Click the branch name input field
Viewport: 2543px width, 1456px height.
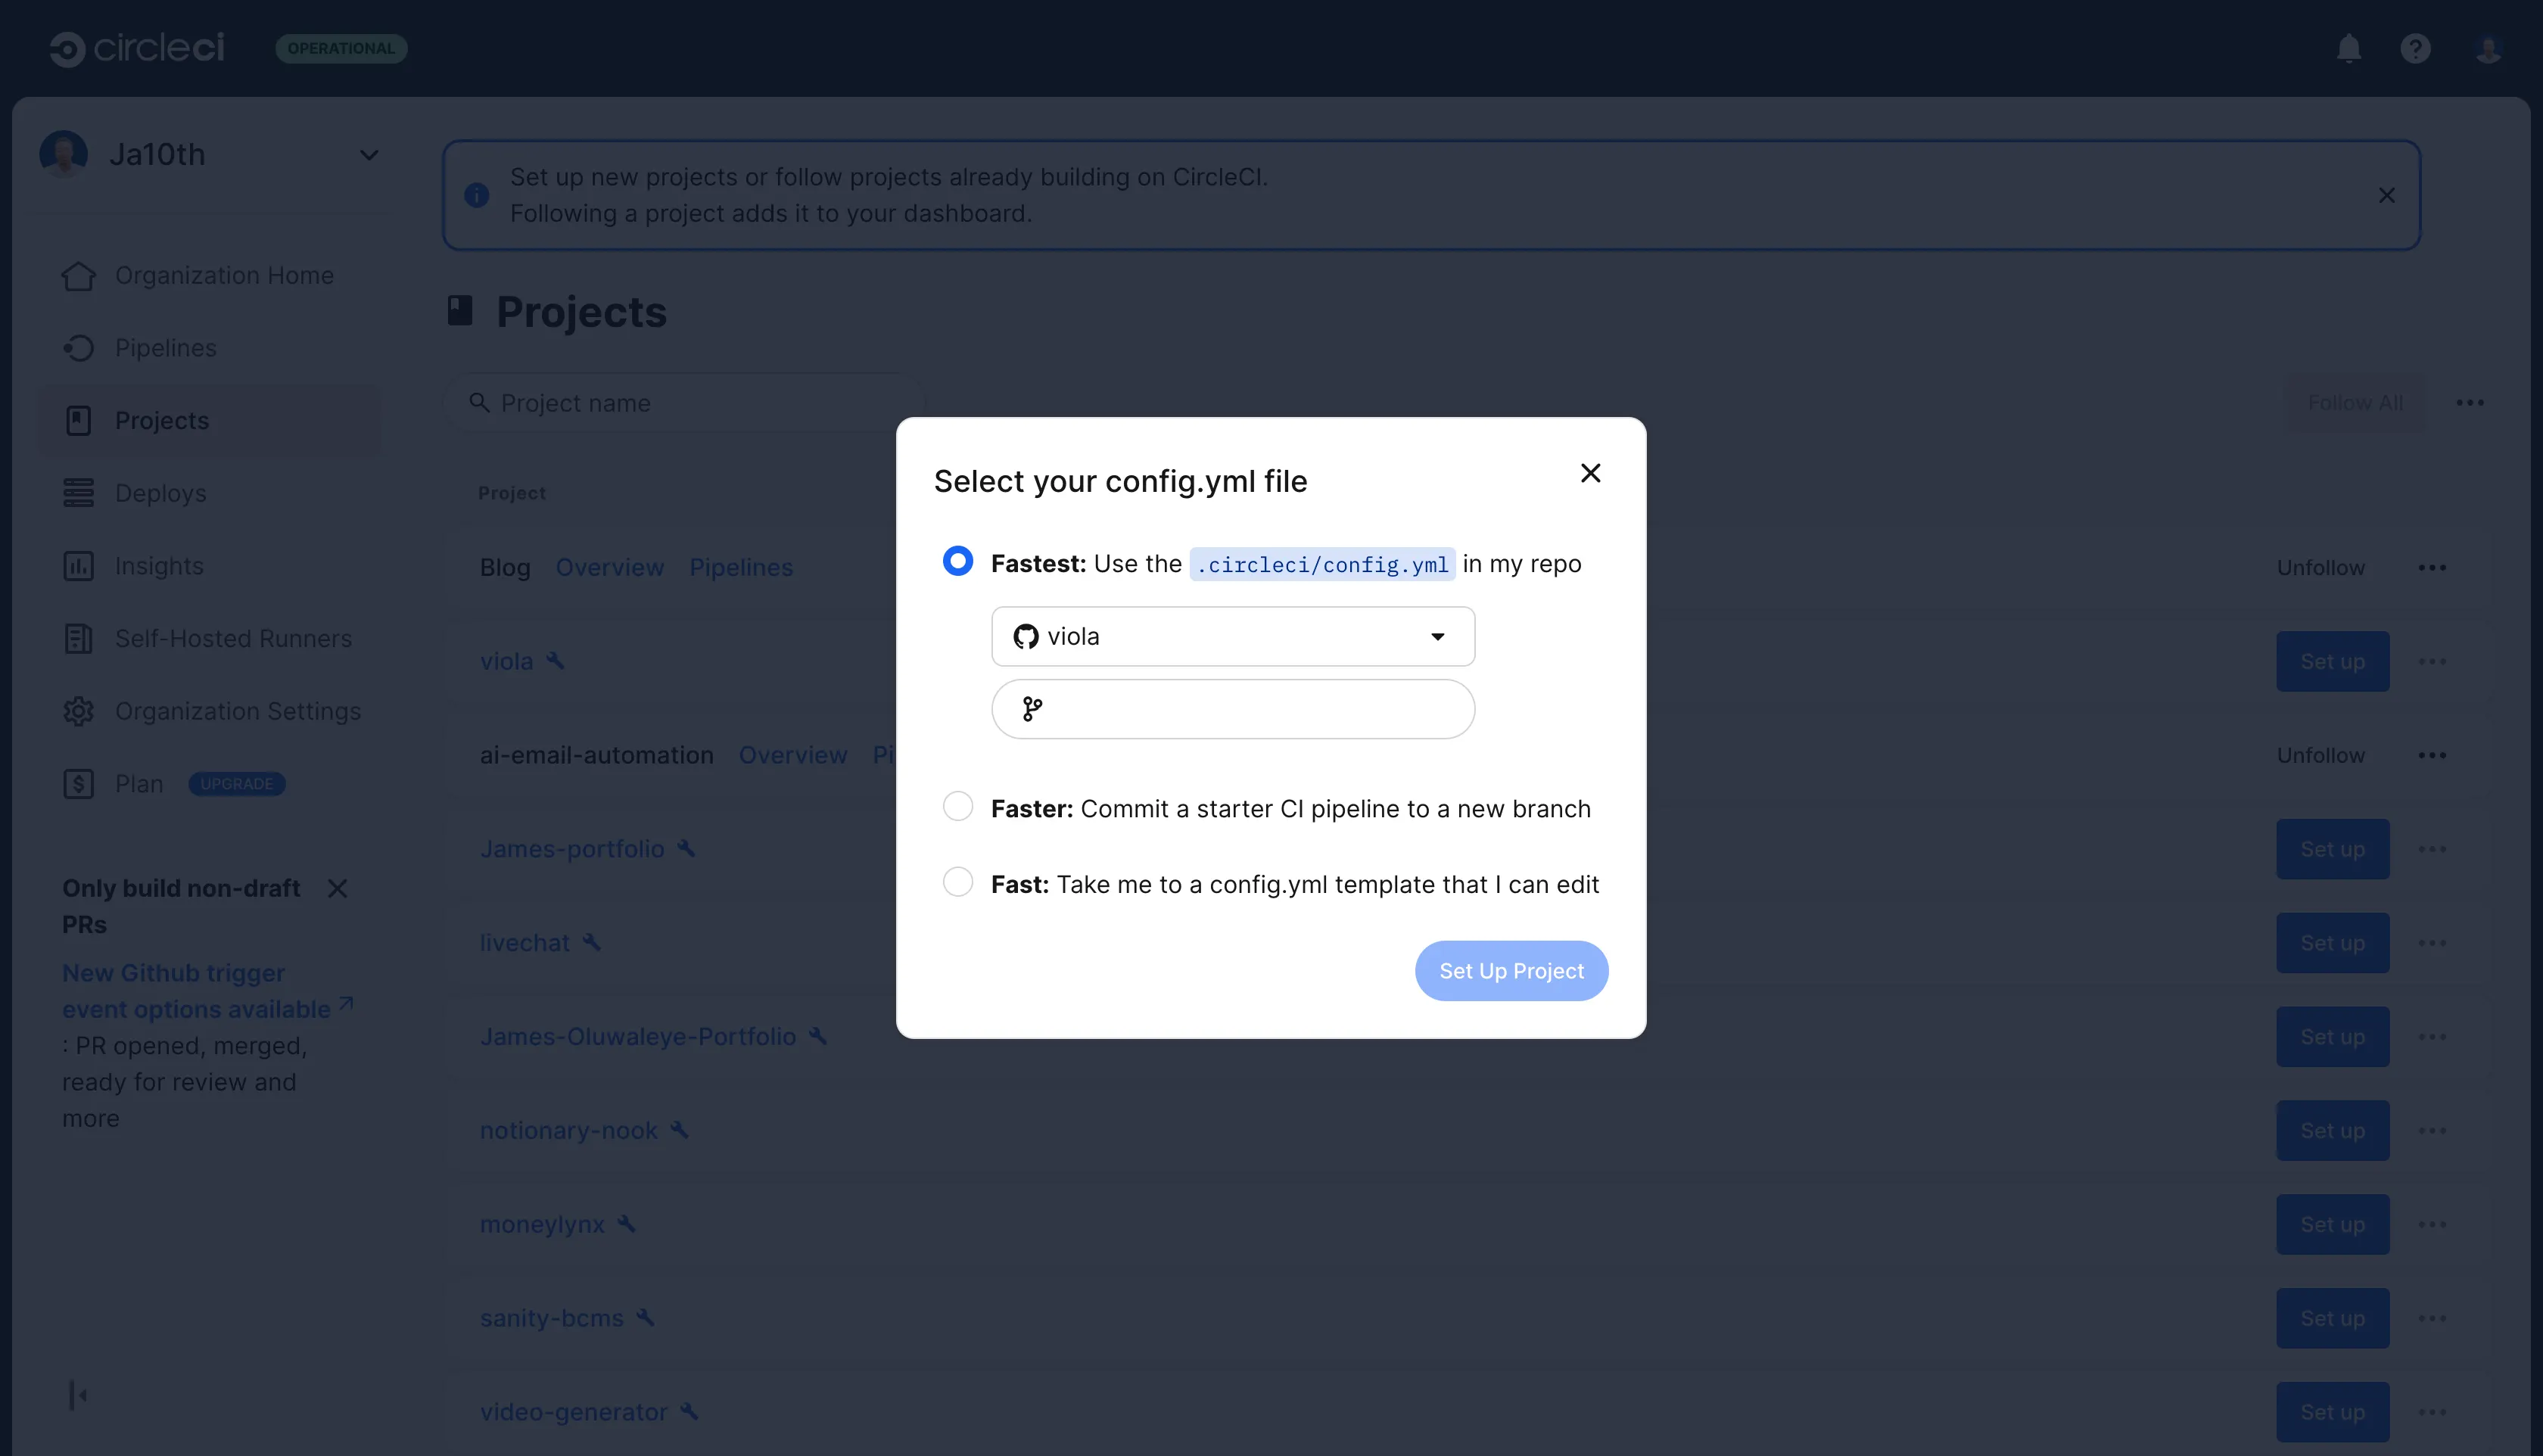(1232, 709)
